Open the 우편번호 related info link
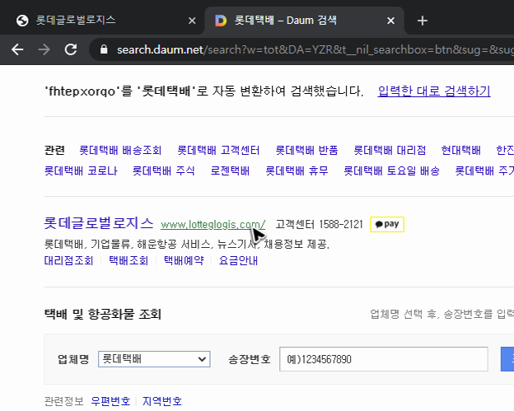Image resolution: width=514 pixels, height=411 pixels. 110,401
